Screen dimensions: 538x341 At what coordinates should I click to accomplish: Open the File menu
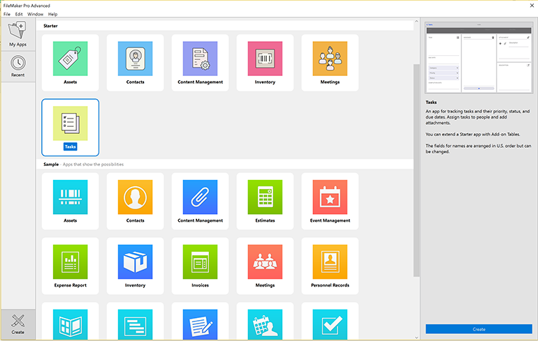pos(7,14)
